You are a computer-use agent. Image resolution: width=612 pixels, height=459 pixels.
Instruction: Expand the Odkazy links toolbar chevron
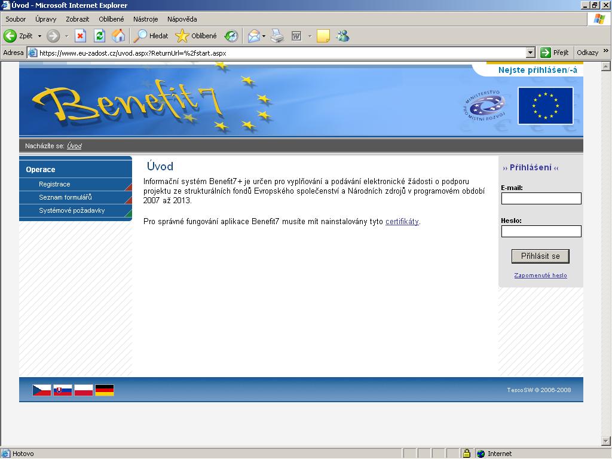point(606,51)
